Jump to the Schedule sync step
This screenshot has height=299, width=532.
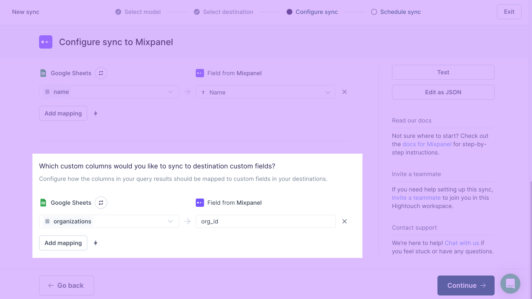396,12
